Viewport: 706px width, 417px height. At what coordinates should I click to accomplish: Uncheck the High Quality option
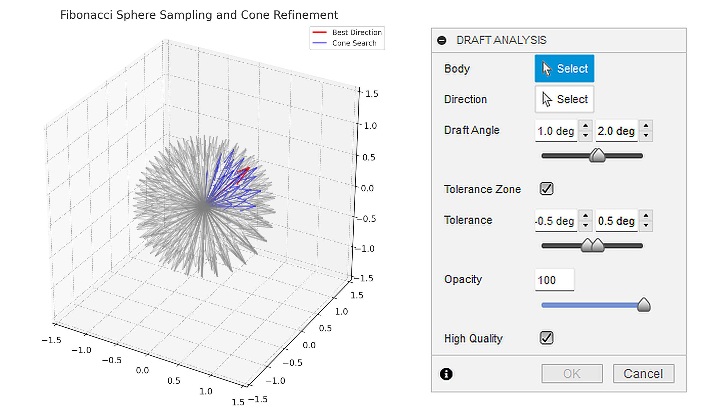[x=547, y=338]
